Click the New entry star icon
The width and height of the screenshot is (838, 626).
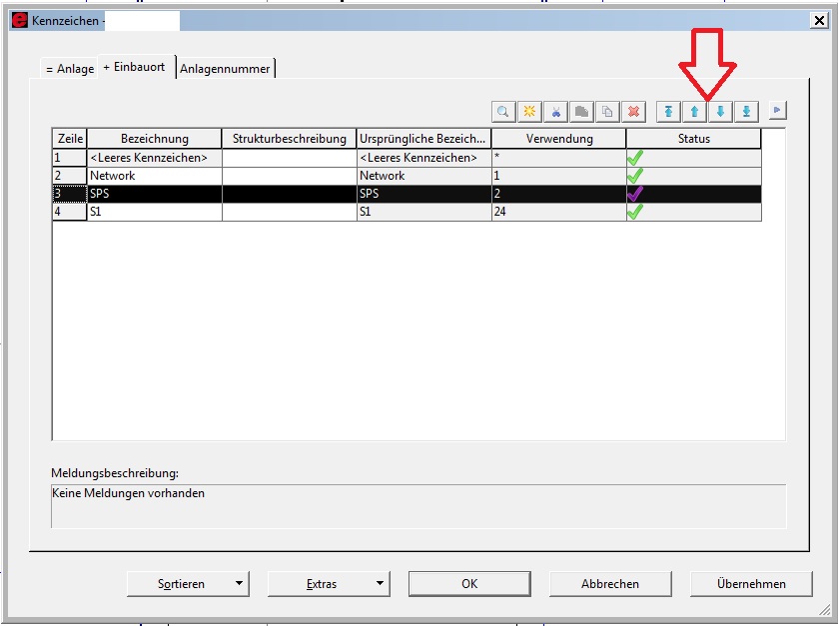(x=529, y=112)
